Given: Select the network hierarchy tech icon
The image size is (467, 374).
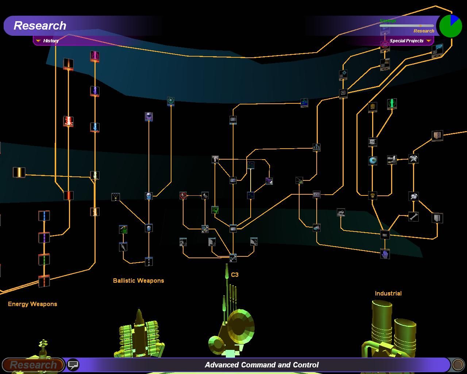Looking at the screenshot, I should [x=316, y=148].
